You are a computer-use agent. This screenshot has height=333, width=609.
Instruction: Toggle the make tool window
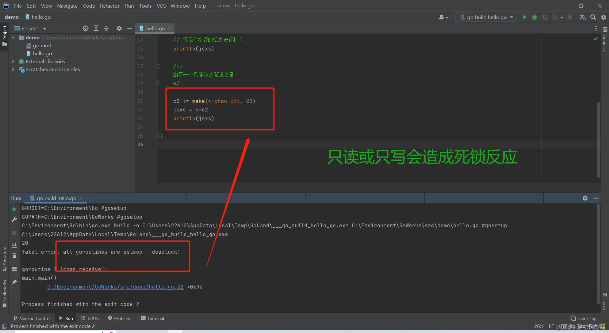(x=605, y=301)
